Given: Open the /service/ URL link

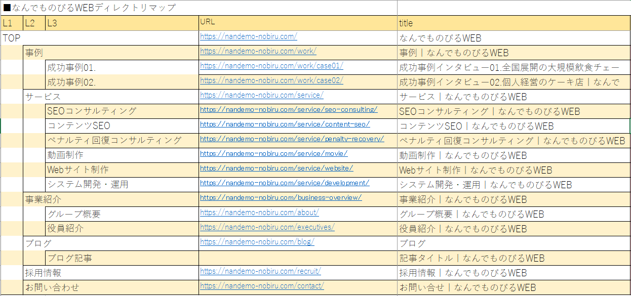Looking at the screenshot, I should [261, 95].
